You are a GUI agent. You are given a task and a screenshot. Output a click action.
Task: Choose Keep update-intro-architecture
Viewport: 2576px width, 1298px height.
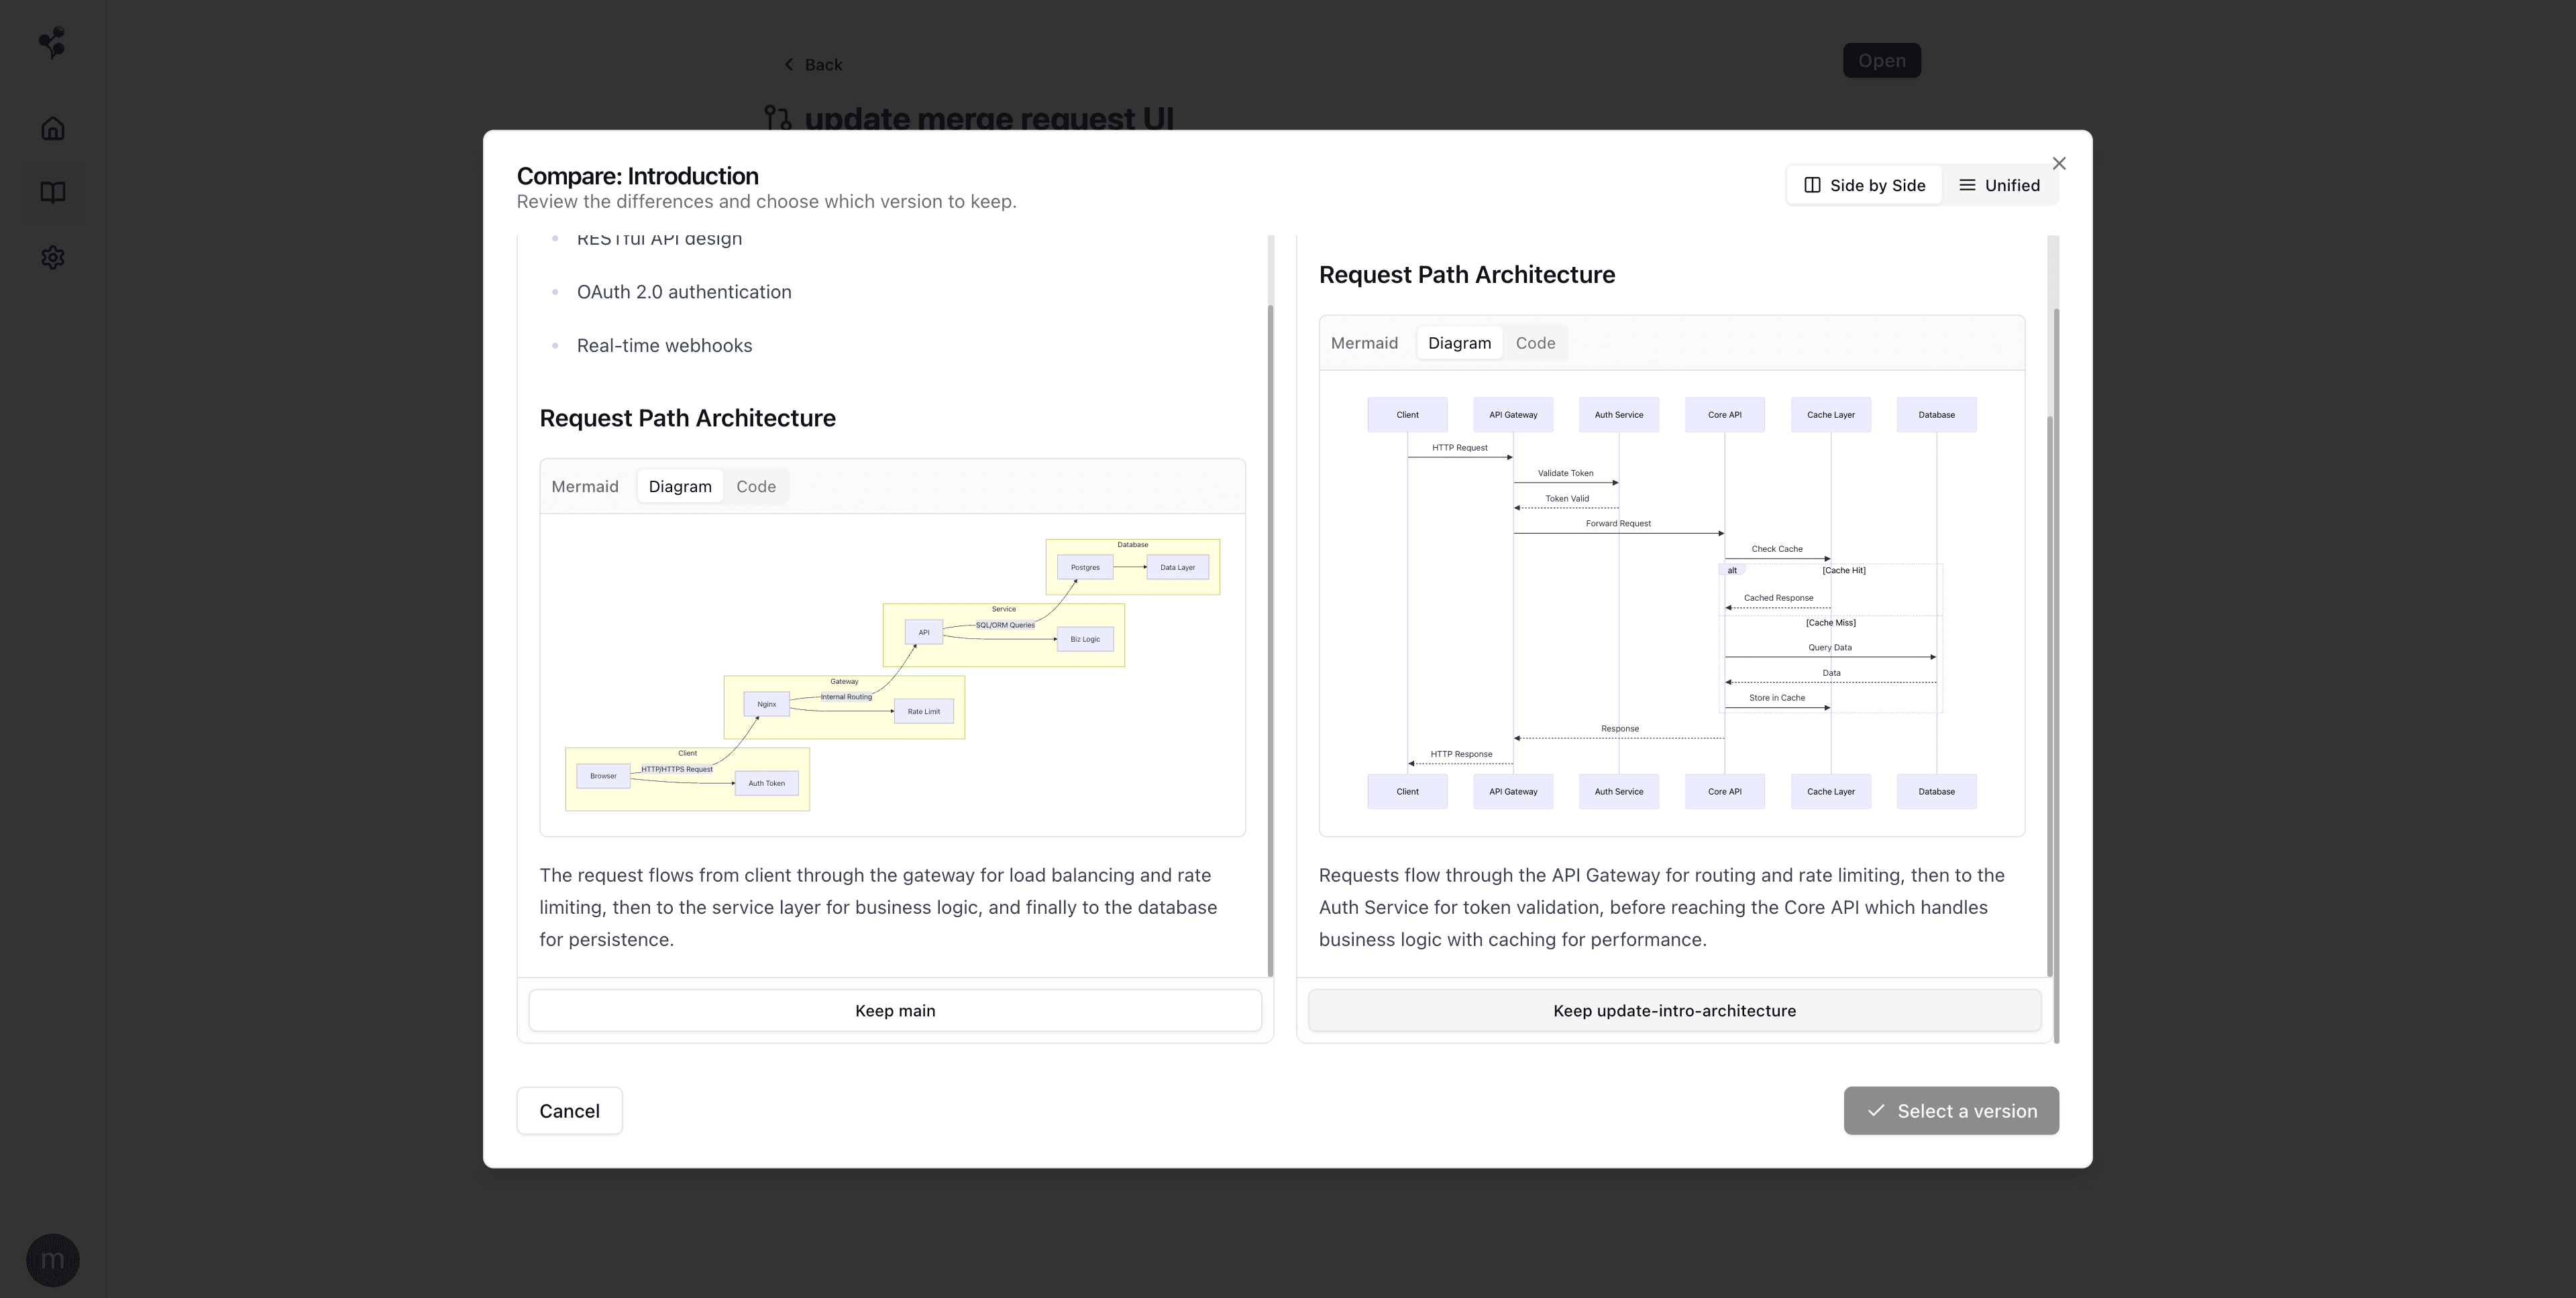(x=1673, y=1010)
